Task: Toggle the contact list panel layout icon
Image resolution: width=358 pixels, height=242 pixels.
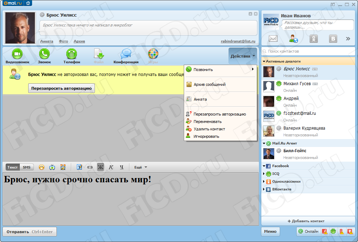Action: click(x=333, y=4)
